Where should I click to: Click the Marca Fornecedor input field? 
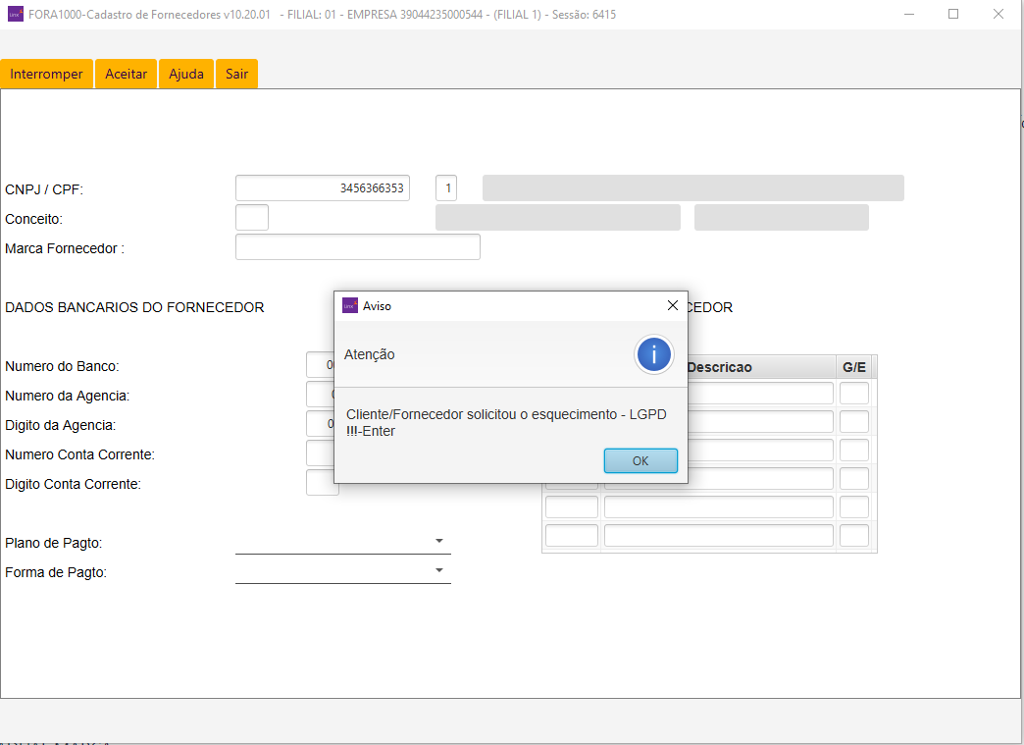click(358, 247)
